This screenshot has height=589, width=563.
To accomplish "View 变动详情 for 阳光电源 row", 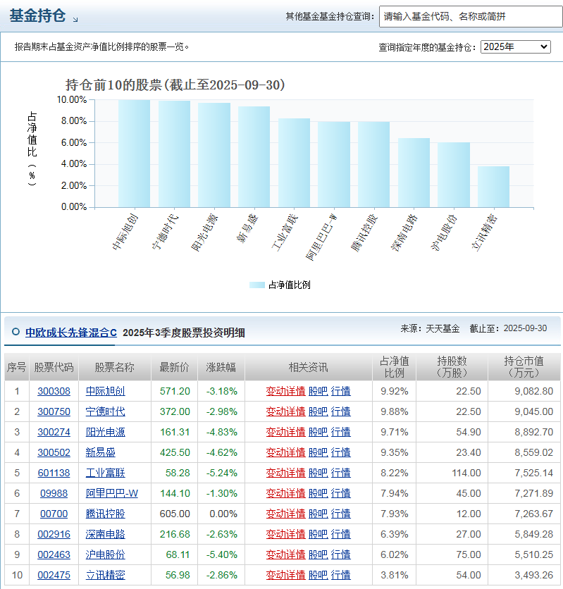I will [285, 432].
